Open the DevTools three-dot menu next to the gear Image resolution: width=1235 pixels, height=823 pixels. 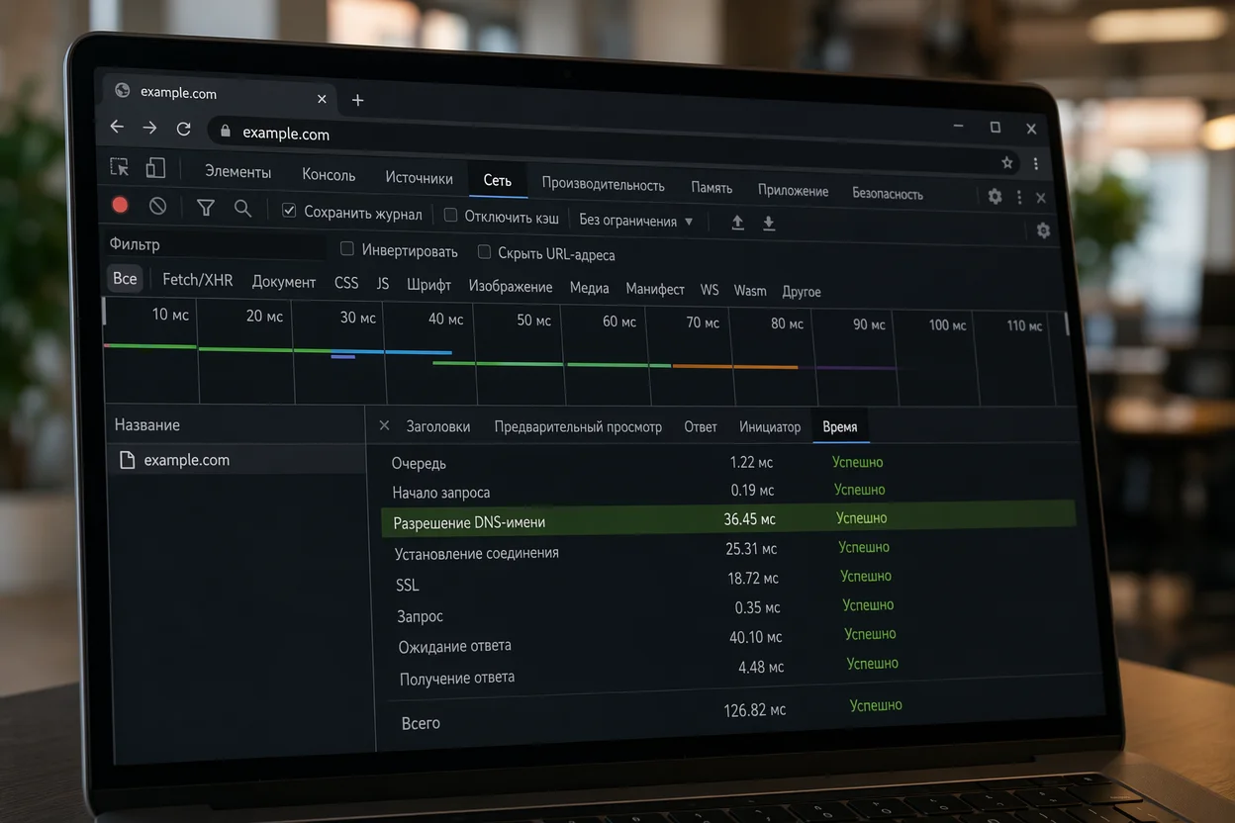[x=1019, y=197]
